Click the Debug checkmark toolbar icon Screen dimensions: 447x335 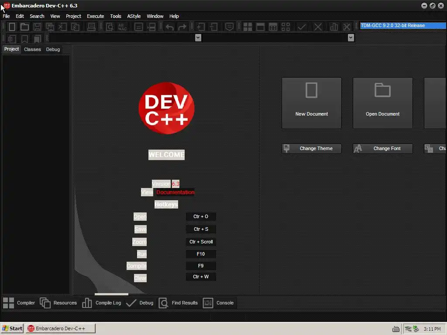coord(302,27)
